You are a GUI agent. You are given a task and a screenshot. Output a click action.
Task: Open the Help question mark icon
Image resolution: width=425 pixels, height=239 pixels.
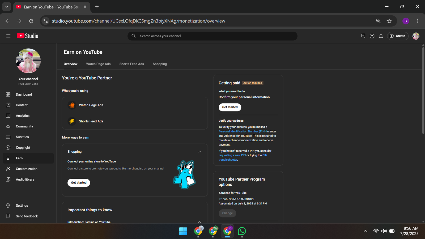pyautogui.click(x=372, y=36)
